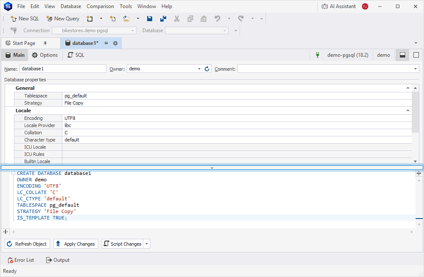
Task: Open the Undo history dropdown arrow
Action: pyautogui.click(x=229, y=19)
